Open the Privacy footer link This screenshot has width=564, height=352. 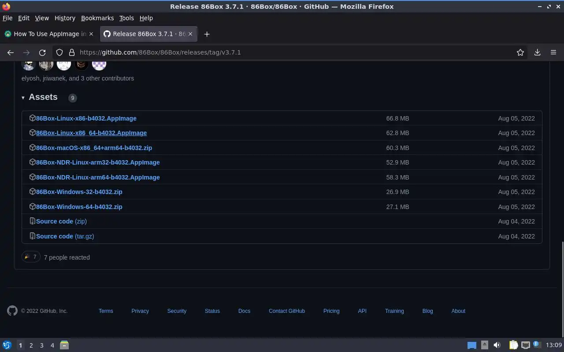click(140, 311)
